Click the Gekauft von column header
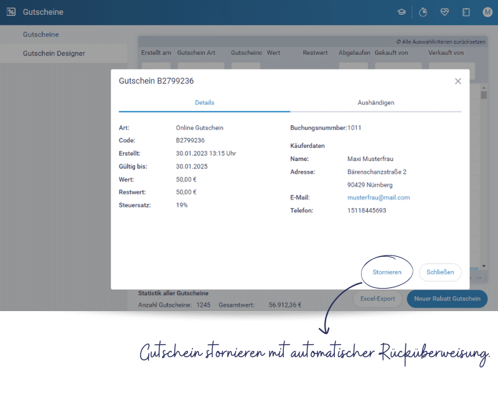 tap(391, 53)
